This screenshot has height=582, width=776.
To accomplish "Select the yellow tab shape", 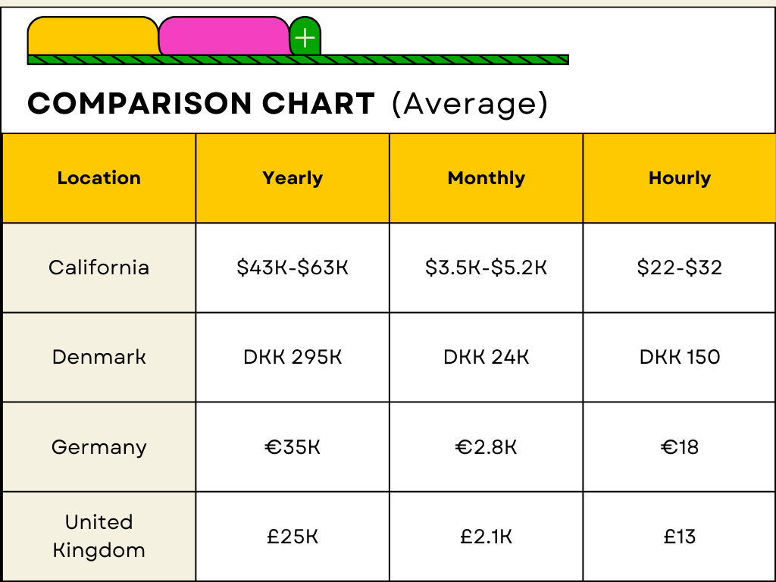I will click(x=92, y=36).
